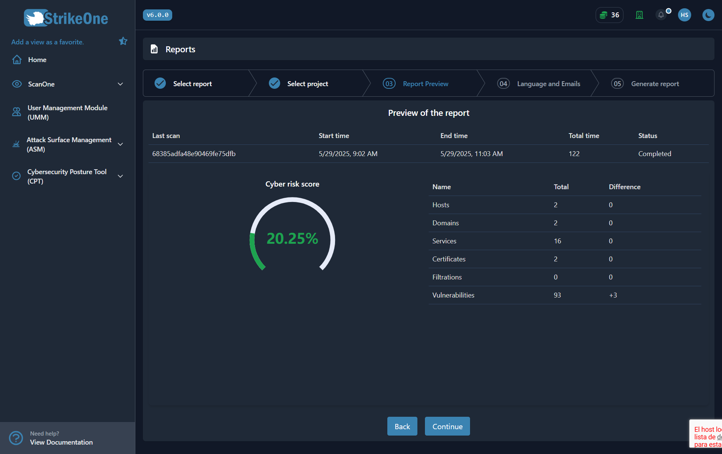Open the help question mark icon
Viewport: 722px width, 454px height.
coord(16,438)
